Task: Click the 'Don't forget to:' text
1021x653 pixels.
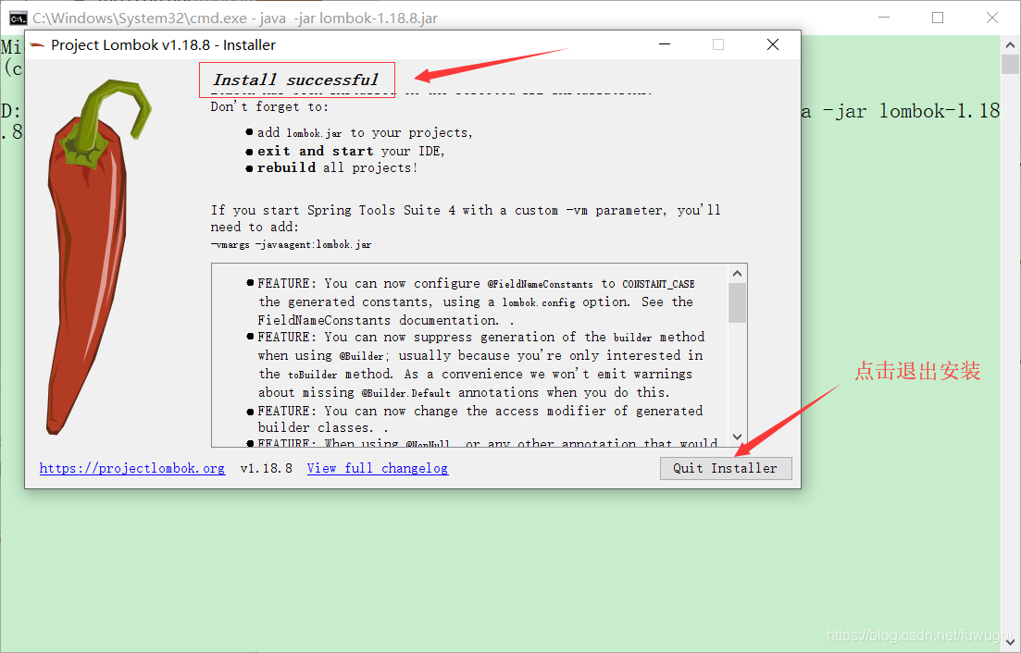Action: click(269, 106)
